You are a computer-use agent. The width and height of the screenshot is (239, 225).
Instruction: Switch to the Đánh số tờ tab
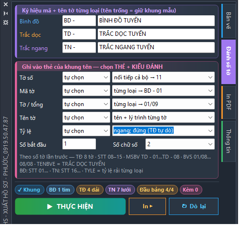point(229,62)
